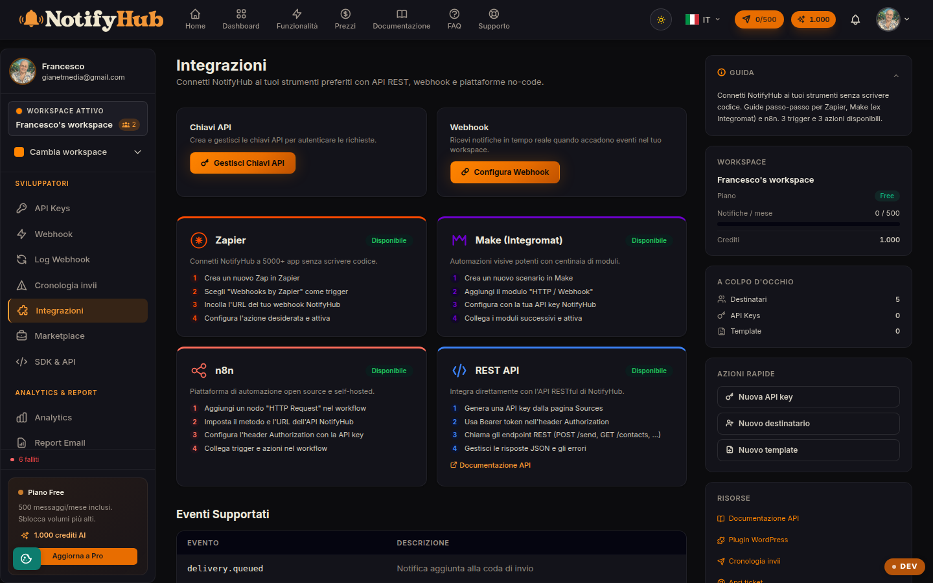Viewport: 933px width, 583px height.
Task: Click the DESCRIZIONE column header
Action: (423, 543)
